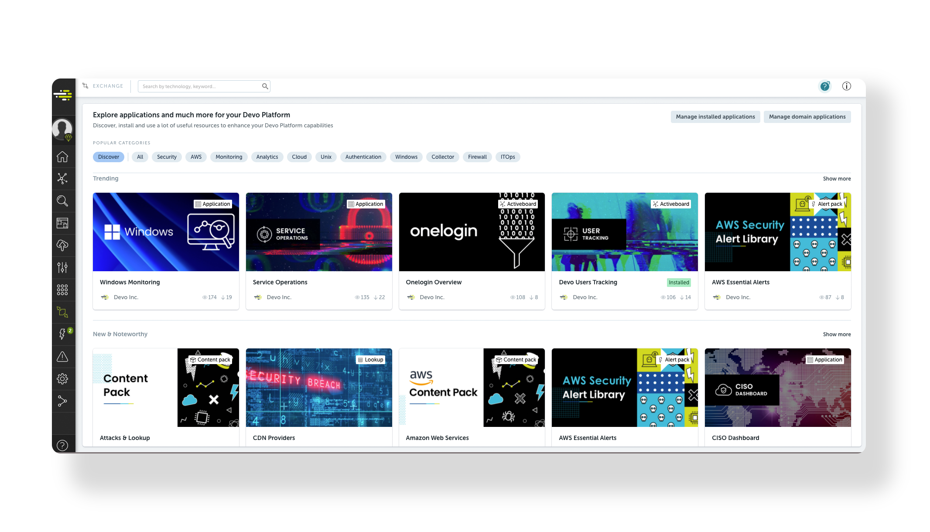Expand New & Noteworthy with Show more
Screen dimensions: 930x532
point(836,334)
